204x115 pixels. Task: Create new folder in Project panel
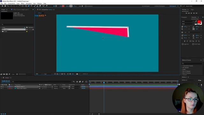point(4,74)
